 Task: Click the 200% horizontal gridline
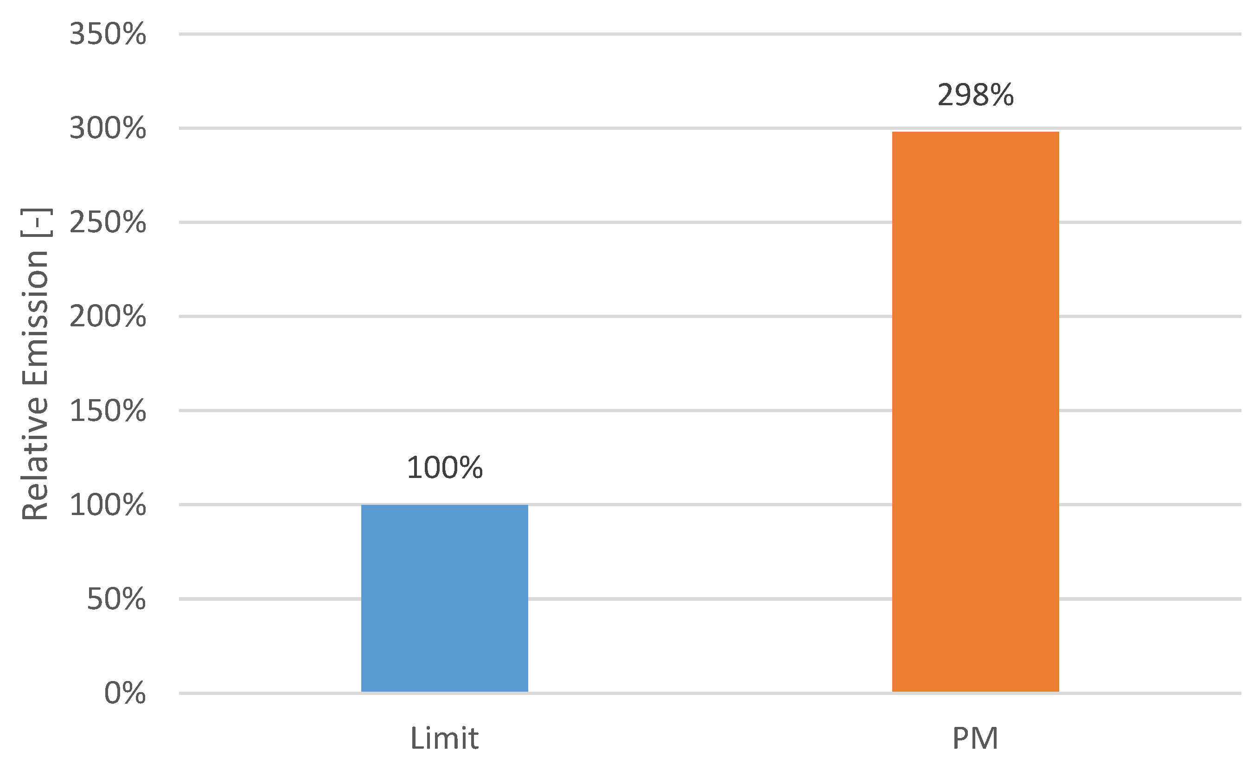pyautogui.click(x=665, y=316)
